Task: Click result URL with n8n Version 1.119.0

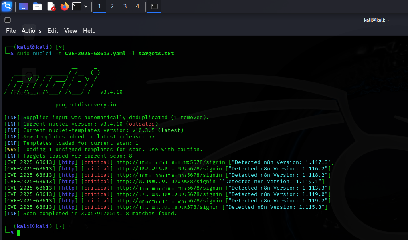Action: [169, 194]
